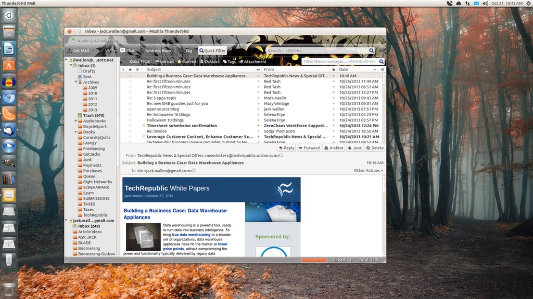Click the Forward button
The height and width of the screenshot is (299, 533).
coord(309,148)
